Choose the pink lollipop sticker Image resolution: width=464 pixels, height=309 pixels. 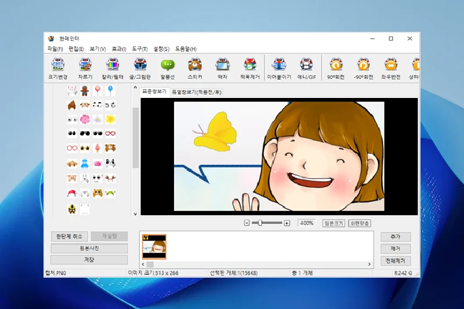click(97, 90)
